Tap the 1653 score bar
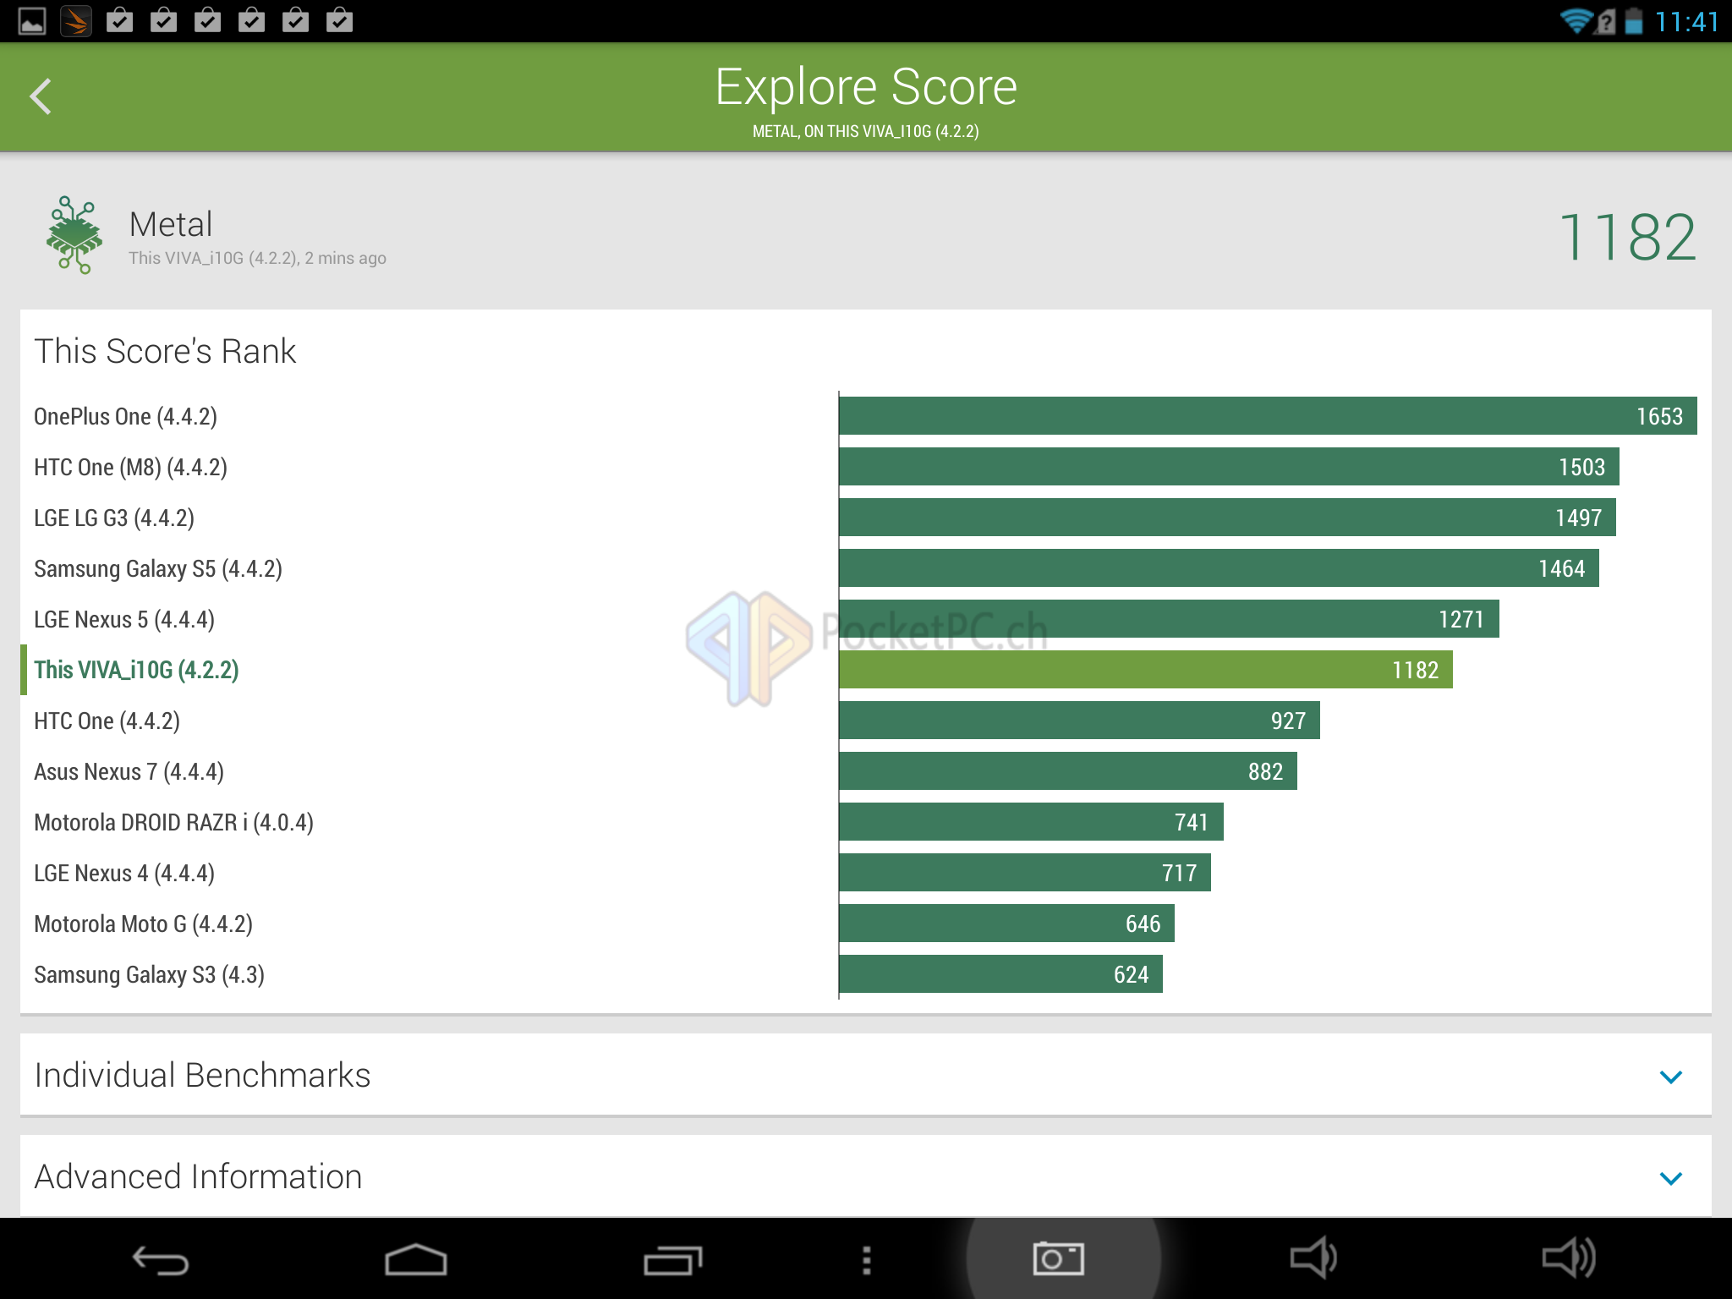Image resolution: width=1732 pixels, height=1299 pixels. [1268, 416]
